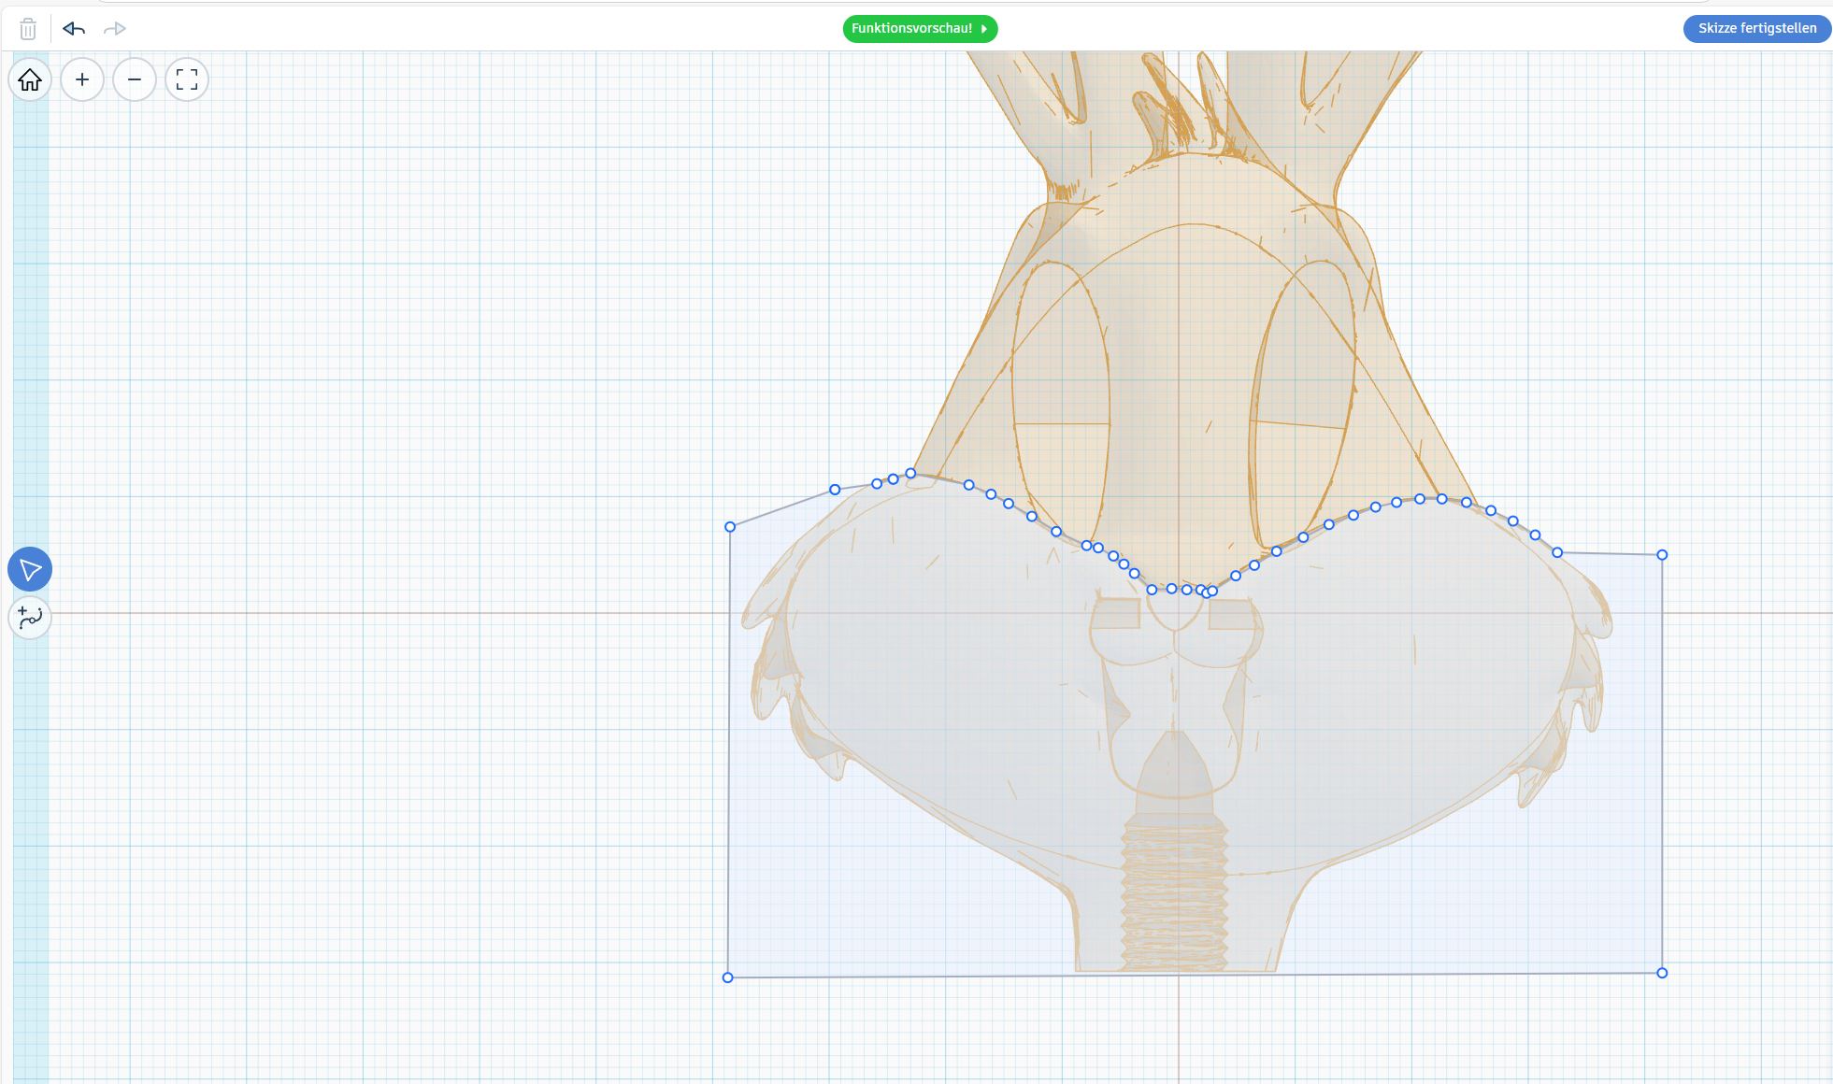Image resolution: width=1833 pixels, height=1084 pixels.
Task: Click the trash delete icon
Action: coord(28,29)
